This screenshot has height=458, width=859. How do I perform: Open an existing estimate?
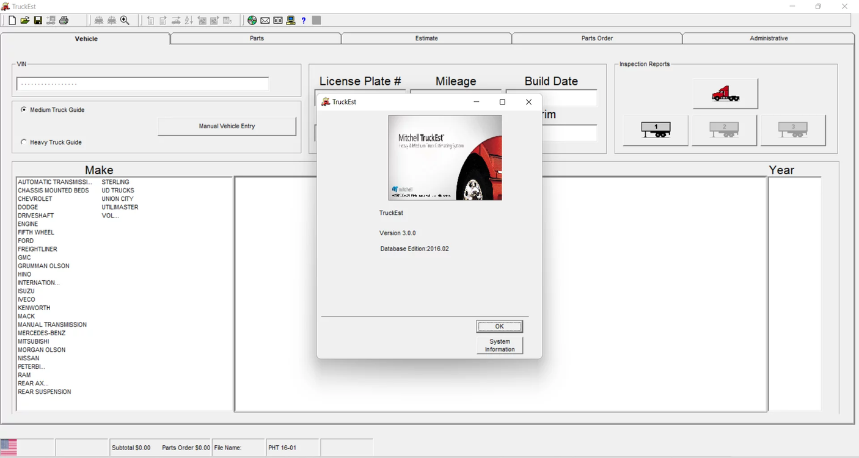pos(24,20)
